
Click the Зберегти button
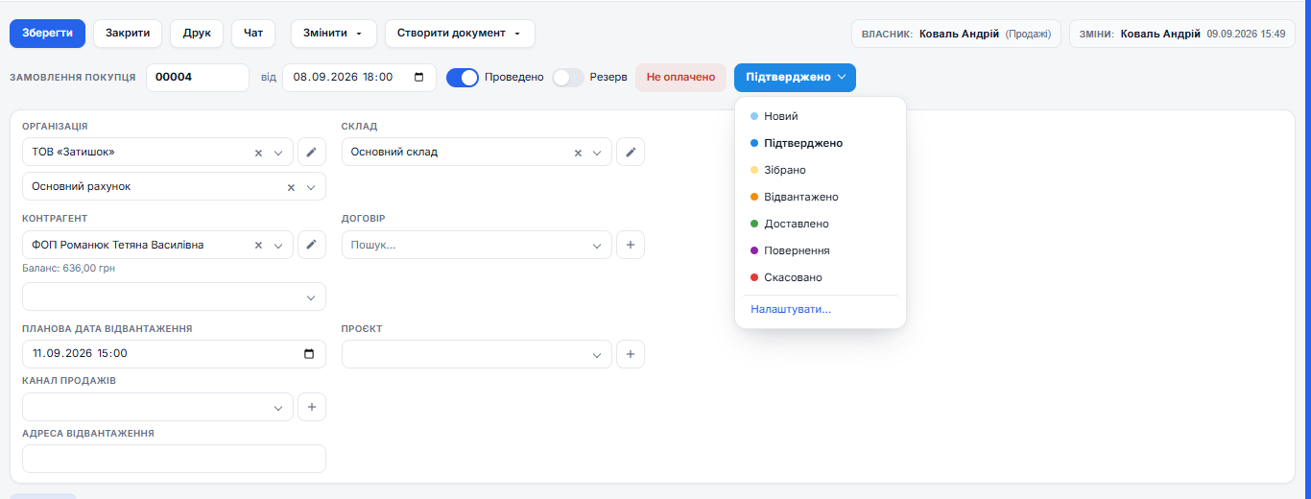click(x=48, y=34)
